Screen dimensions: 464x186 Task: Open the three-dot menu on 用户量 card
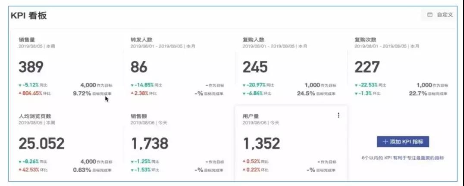pos(338,115)
